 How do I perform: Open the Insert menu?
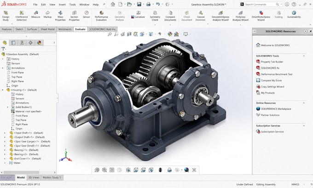pyautogui.click(x=62, y=5)
